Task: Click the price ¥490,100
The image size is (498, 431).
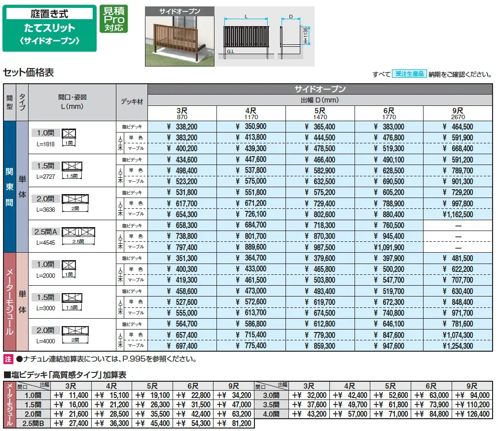Action: click(389, 160)
